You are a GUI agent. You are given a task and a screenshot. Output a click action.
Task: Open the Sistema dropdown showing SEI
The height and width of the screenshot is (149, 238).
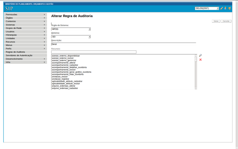click(71, 37)
